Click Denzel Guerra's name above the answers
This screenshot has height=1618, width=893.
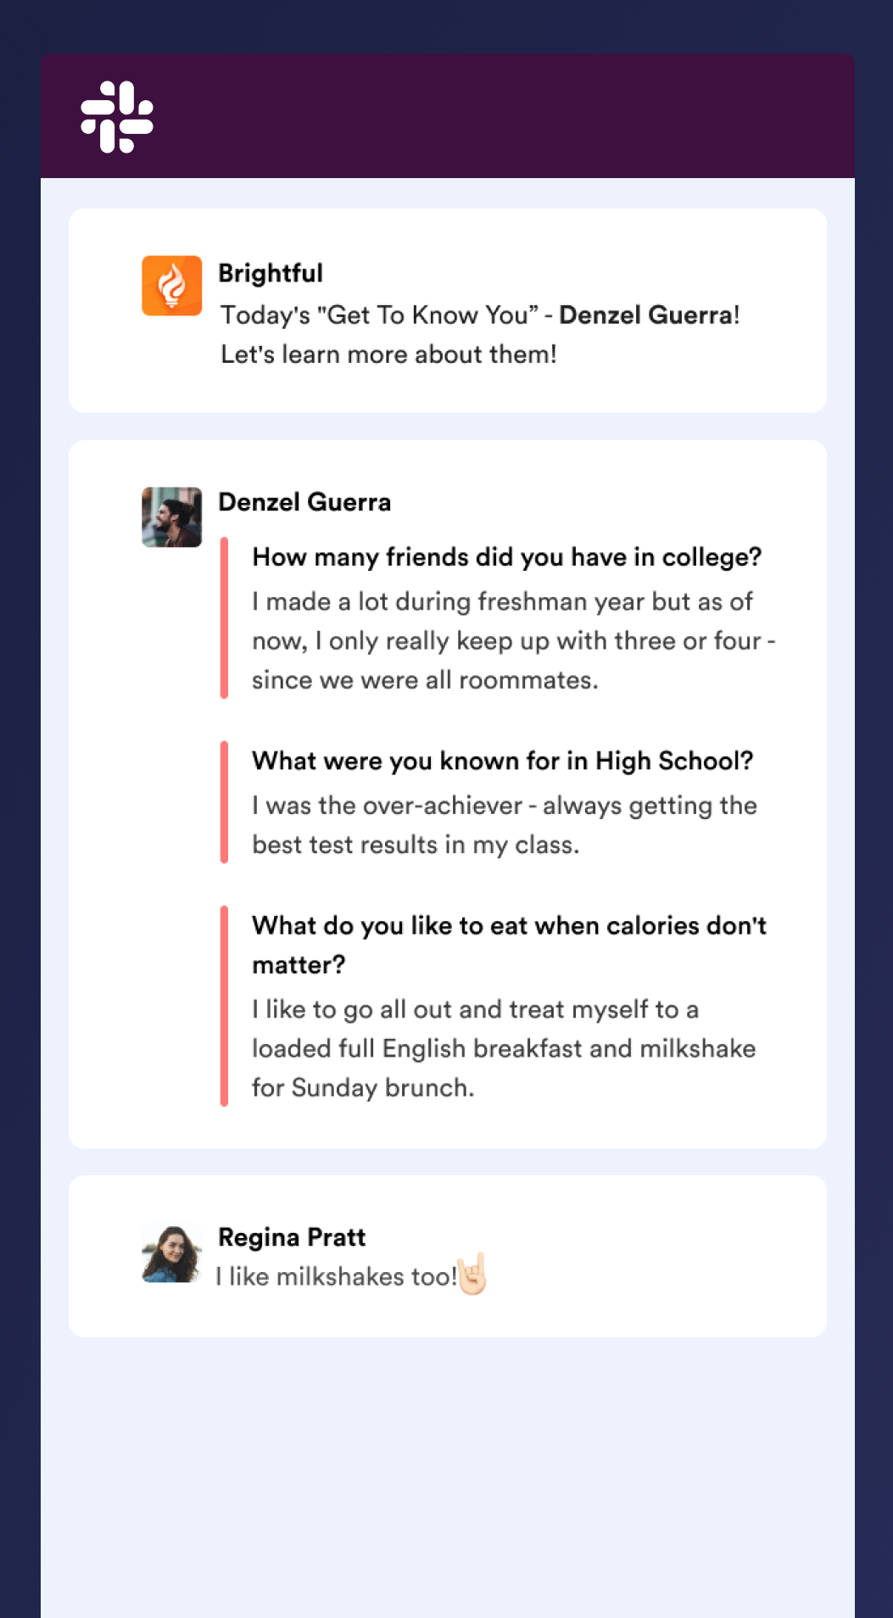coord(304,502)
